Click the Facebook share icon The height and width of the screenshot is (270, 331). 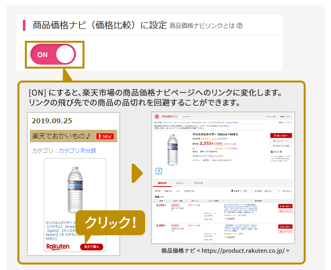pos(272,152)
